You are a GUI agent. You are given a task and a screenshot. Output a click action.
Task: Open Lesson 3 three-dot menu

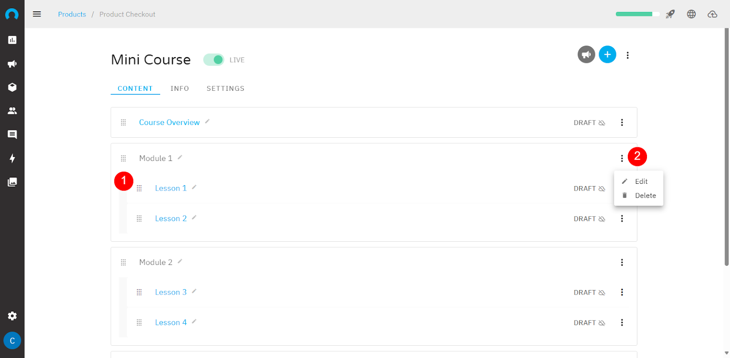click(622, 292)
